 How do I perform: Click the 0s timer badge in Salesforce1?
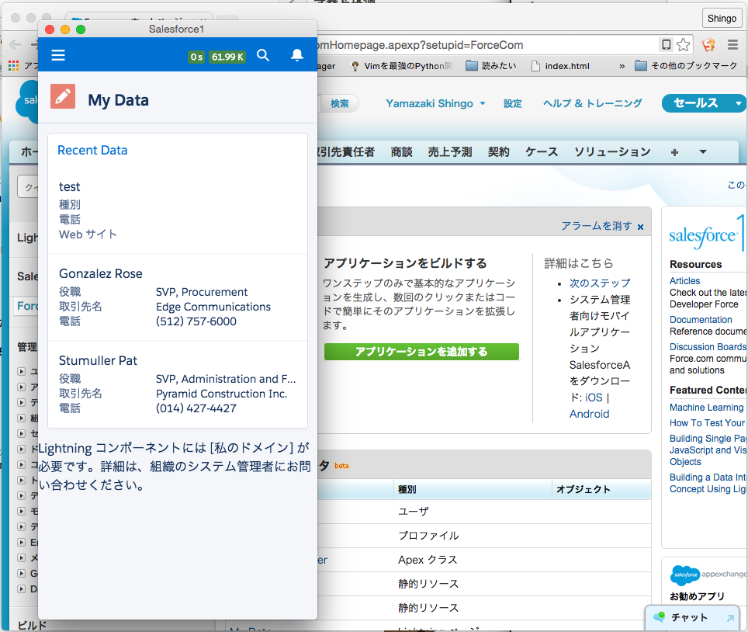pos(196,56)
